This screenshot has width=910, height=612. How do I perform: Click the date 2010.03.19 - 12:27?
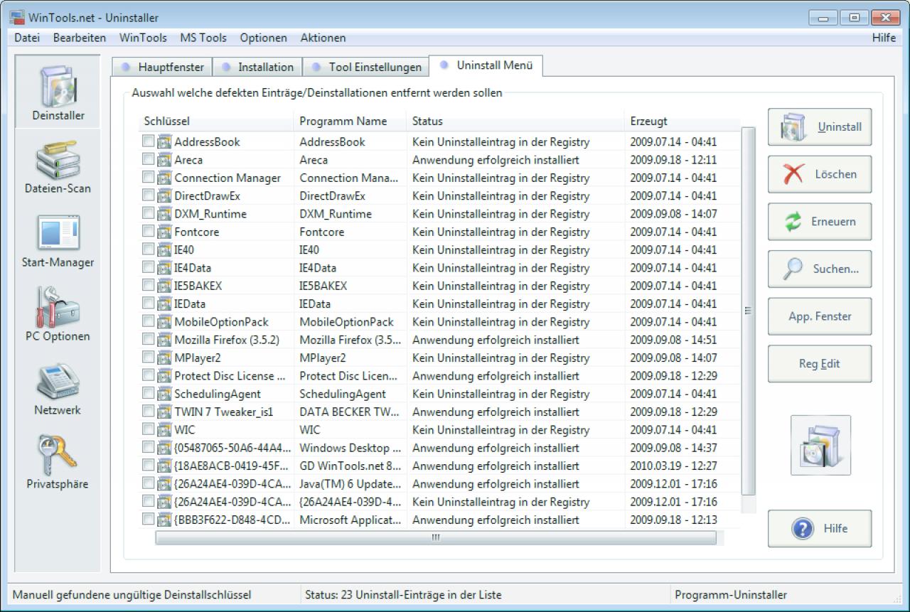click(x=673, y=466)
